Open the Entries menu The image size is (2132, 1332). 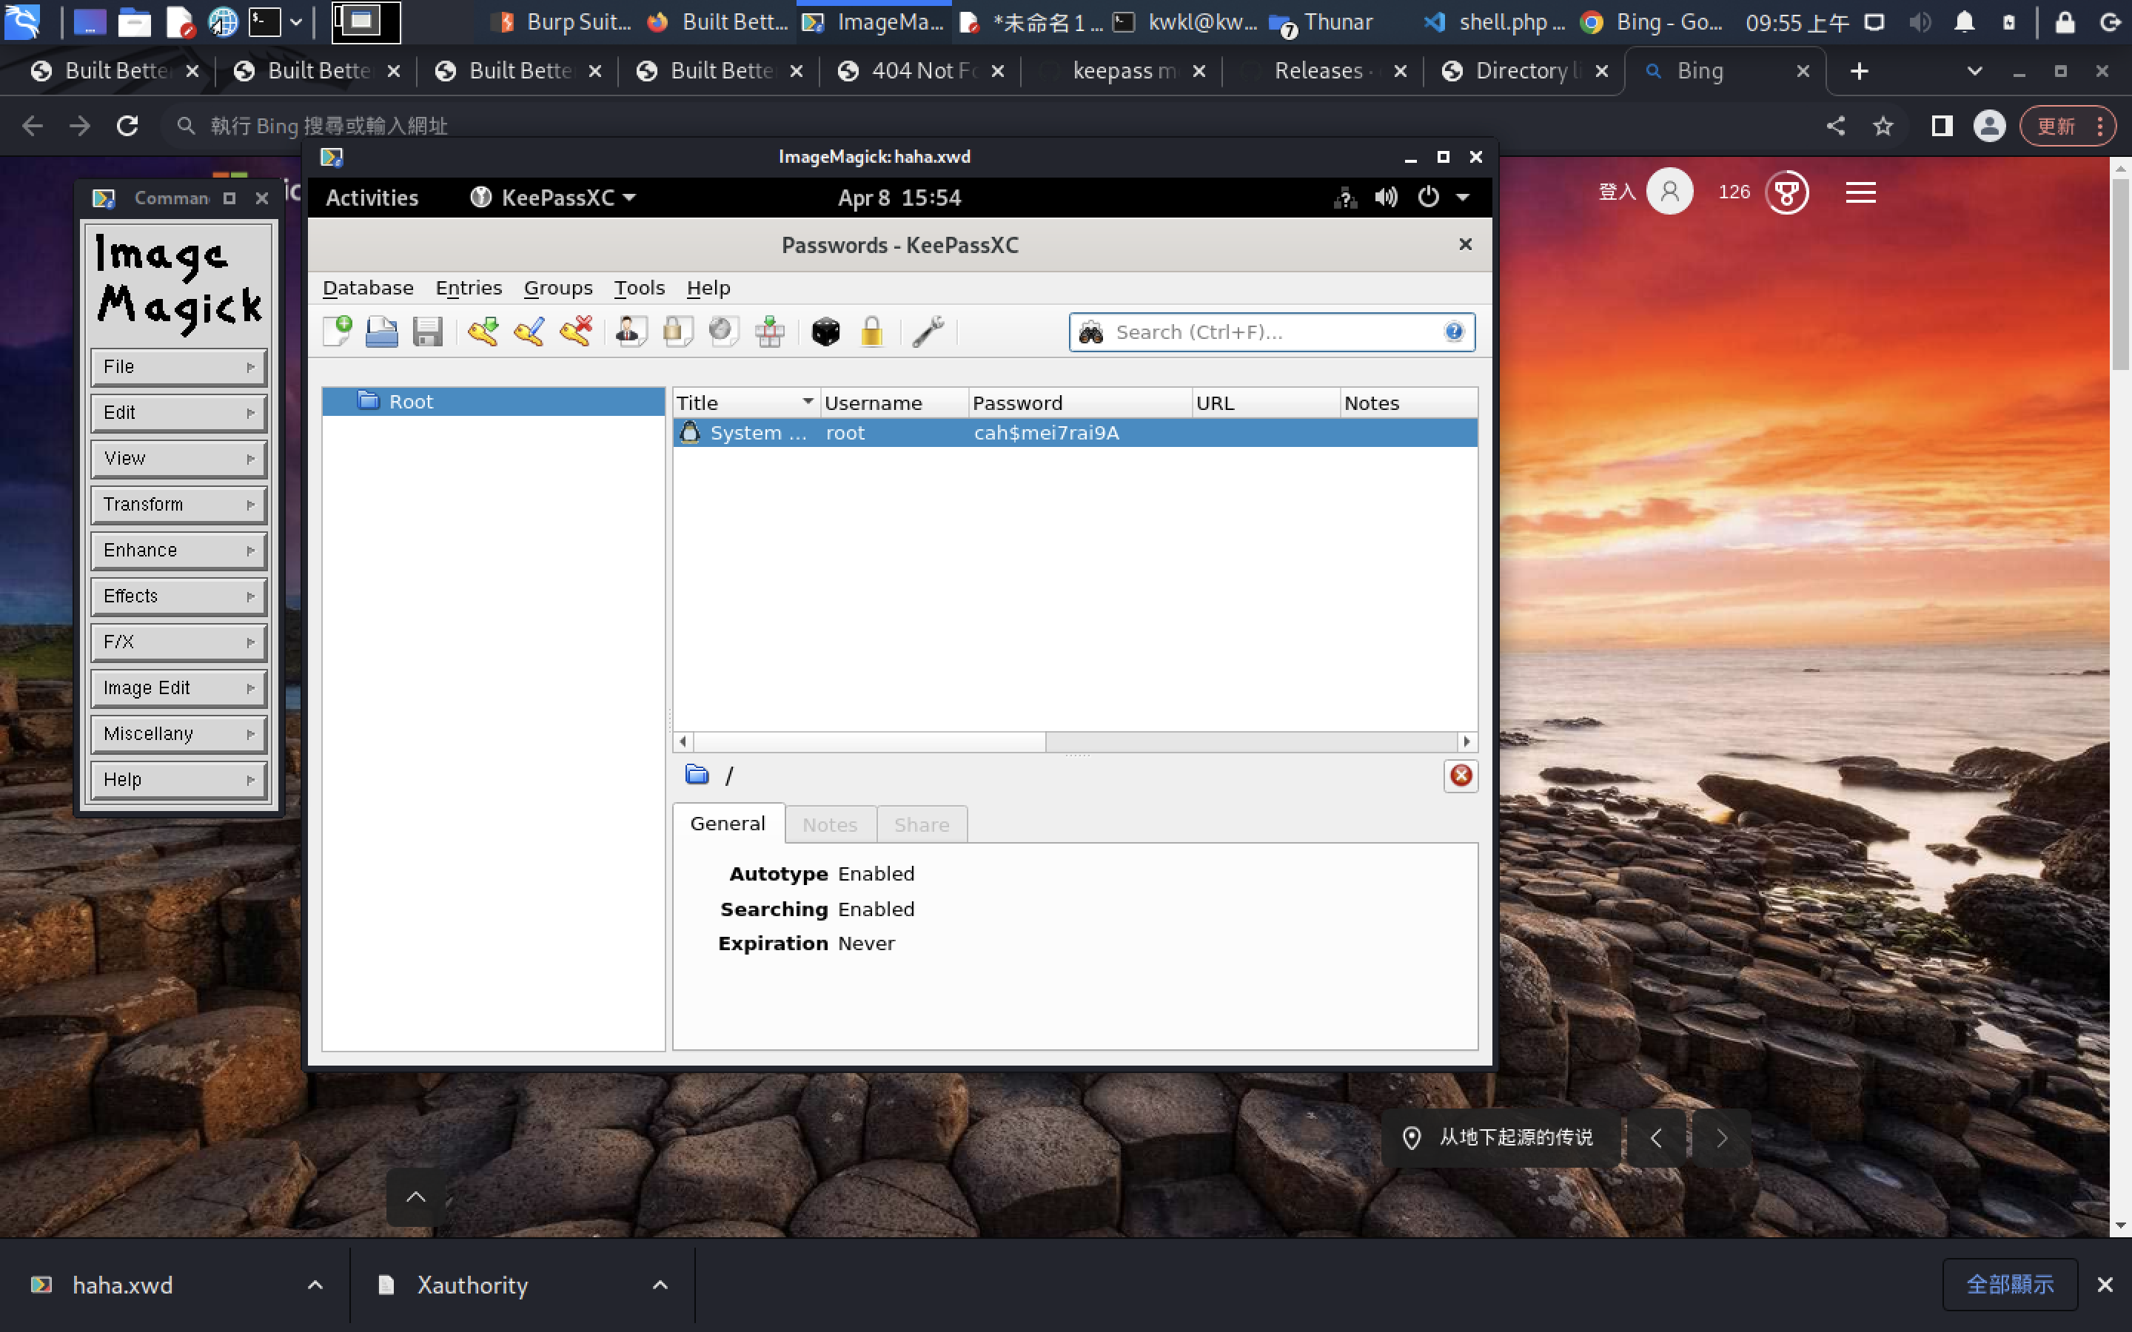point(468,288)
